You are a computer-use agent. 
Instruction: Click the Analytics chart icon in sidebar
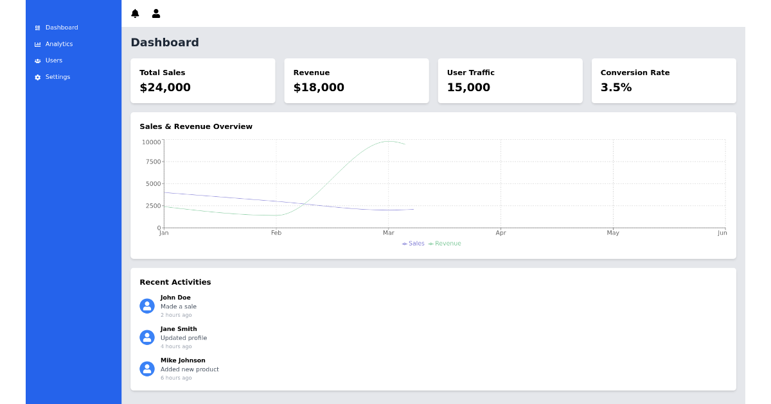tap(37, 44)
